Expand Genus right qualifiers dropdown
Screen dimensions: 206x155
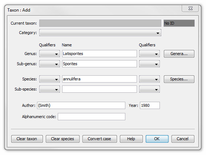pos(150,54)
